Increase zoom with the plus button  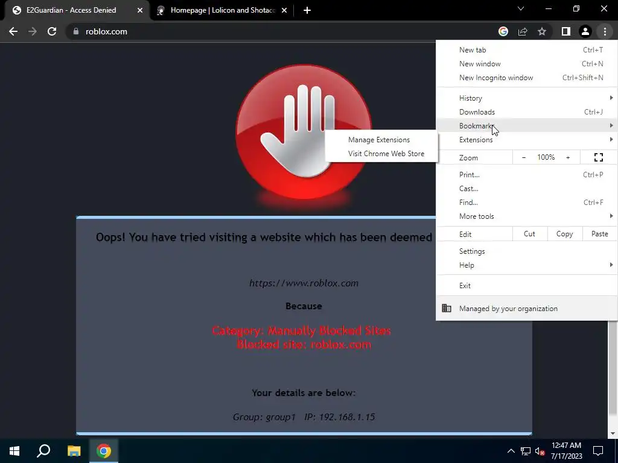pos(568,157)
